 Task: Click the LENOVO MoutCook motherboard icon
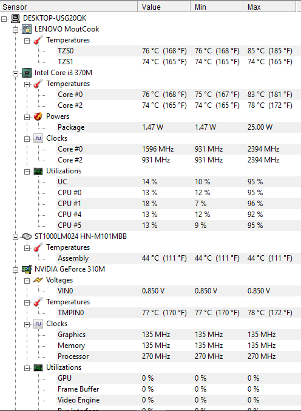[27, 29]
